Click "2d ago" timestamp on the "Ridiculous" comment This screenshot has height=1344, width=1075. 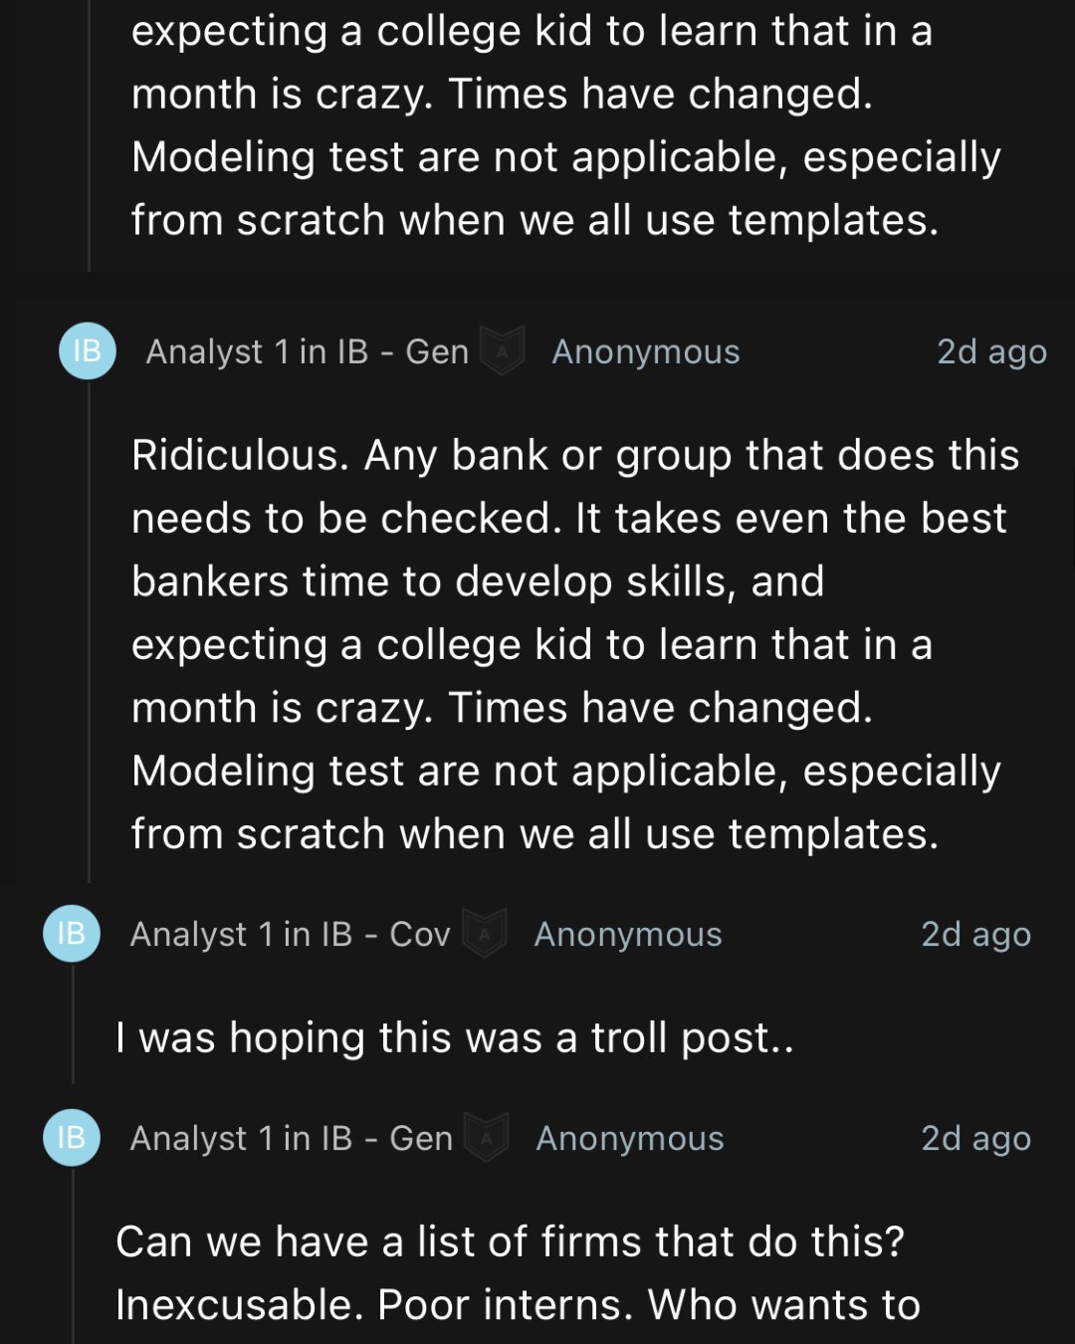991,351
